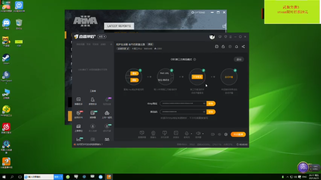Open Windows Start menu
Viewport: 321px width, 180px height.
[x=4, y=176]
